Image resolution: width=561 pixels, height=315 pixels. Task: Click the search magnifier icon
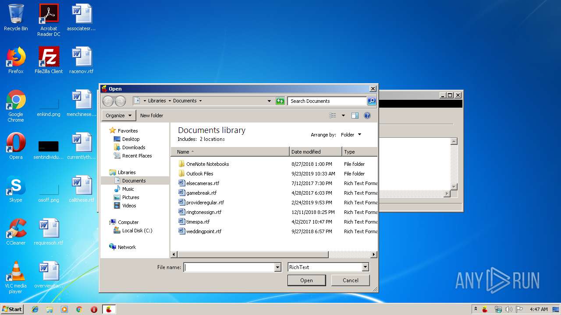[x=371, y=101]
